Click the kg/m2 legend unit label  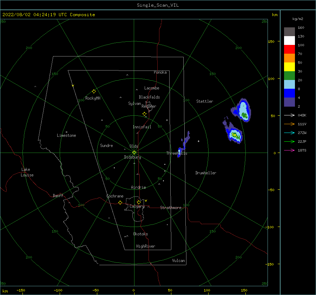pos(298,19)
